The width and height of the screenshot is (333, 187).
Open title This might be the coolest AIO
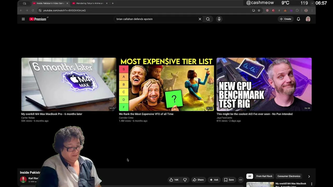coord(254,114)
